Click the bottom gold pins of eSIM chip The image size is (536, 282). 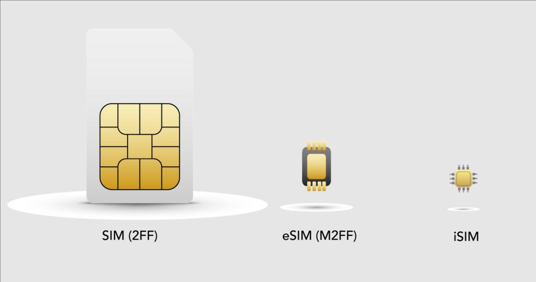coord(317,187)
